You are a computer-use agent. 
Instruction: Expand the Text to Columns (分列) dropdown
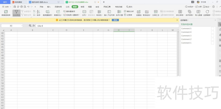[x=86, y=15]
